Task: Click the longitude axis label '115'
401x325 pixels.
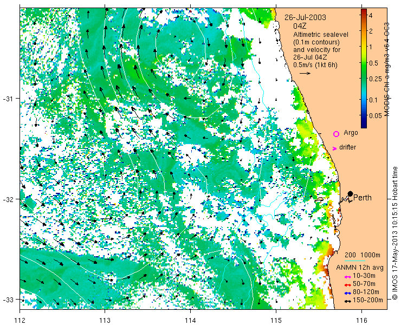Action: click(276, 320)
